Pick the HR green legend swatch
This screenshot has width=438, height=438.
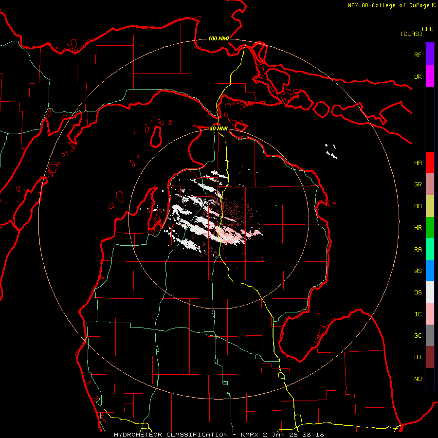point(430,228)
